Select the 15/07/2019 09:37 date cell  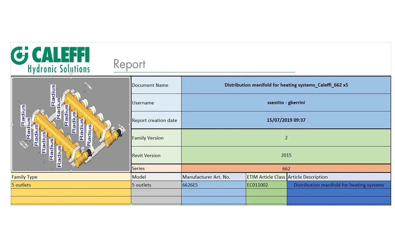[286, 120]
